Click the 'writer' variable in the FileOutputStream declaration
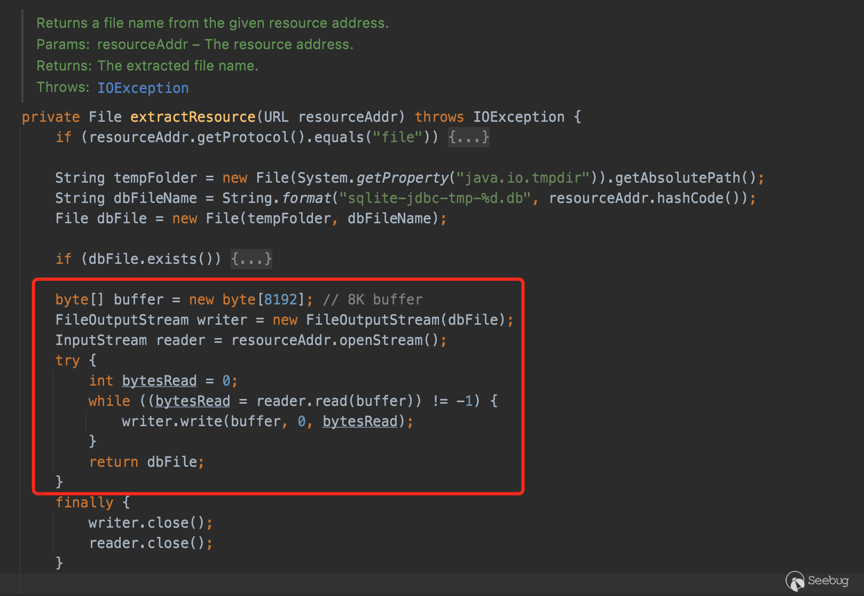 [x=222, y=320]
